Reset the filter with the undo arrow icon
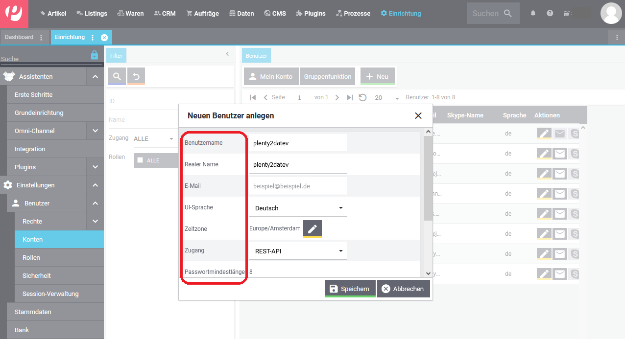The image size is (625, 339). (x=136, y=76)
